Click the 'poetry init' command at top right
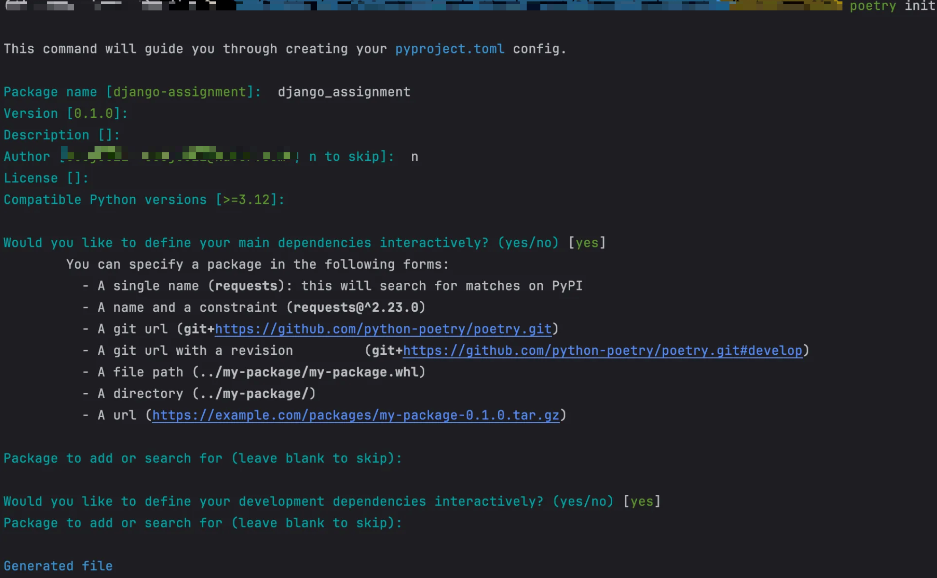The image size is (937, 578). tap(892, 6)
